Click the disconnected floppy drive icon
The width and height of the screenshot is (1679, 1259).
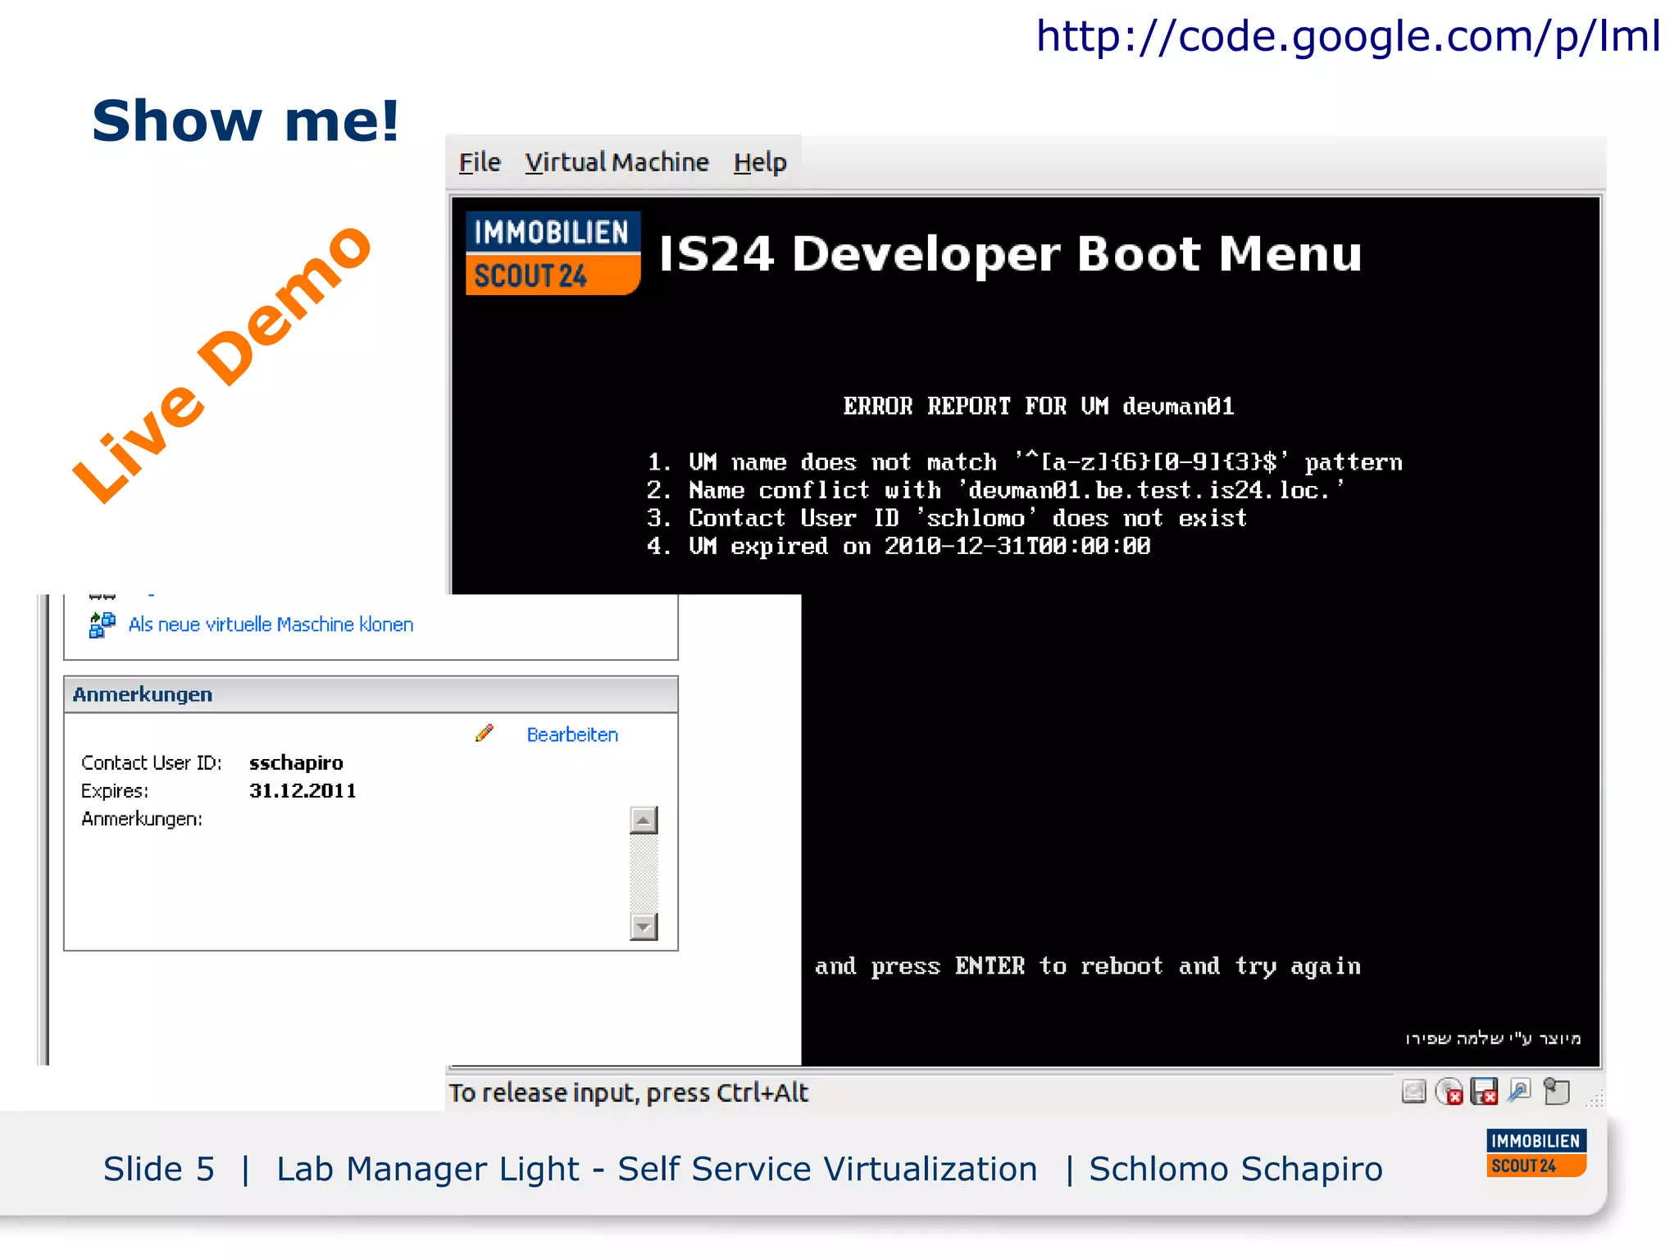[1485, 1092]
